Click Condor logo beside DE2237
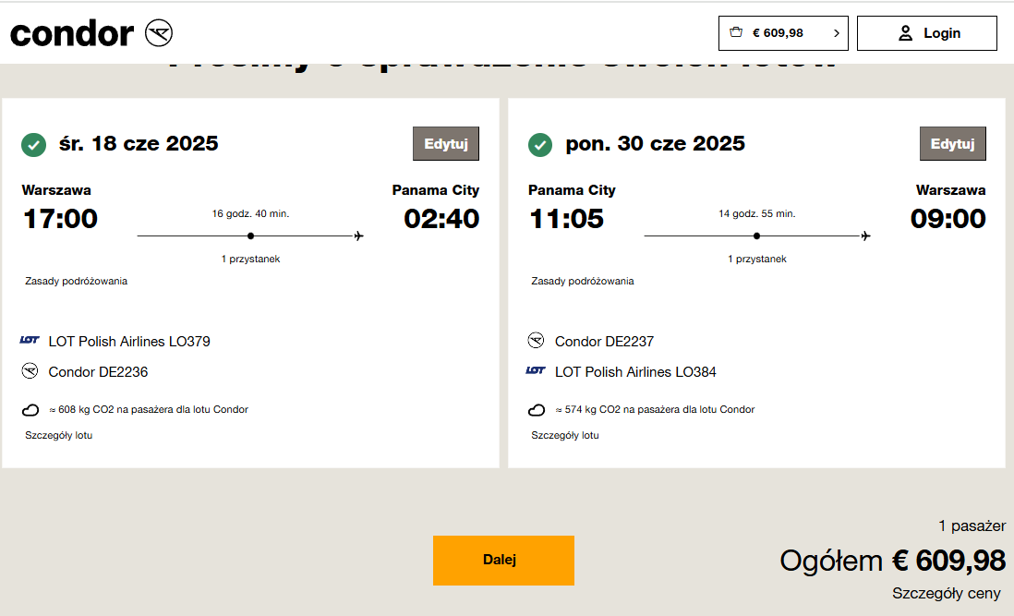Screen dimensions: 1014x616 (x=537, y=340)
